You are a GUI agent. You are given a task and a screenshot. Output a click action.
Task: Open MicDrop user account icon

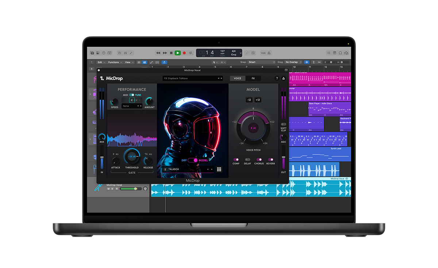tap(284, 78)
